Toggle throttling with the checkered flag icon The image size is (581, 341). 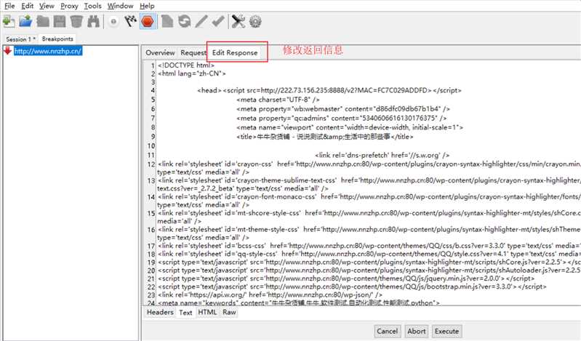[x=130, y=22]
